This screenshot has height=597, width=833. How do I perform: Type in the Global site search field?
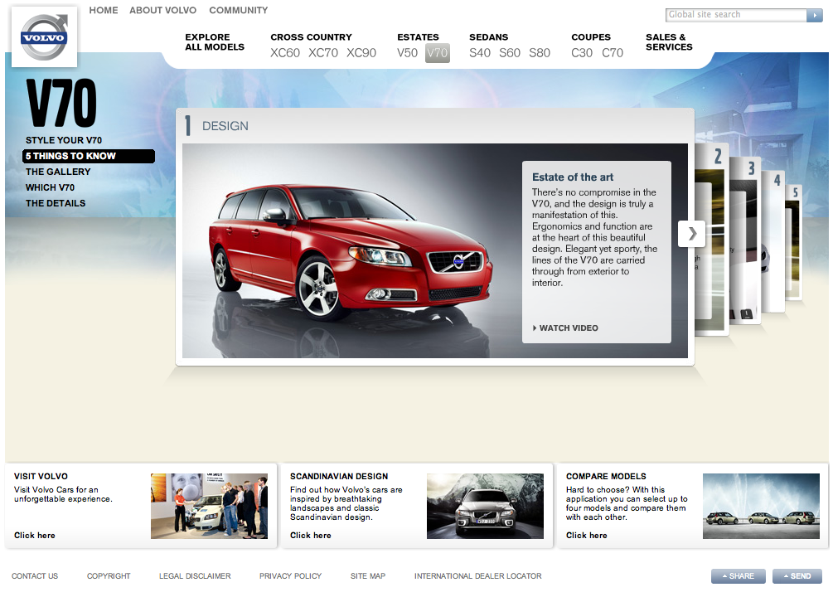pos(736,15)
